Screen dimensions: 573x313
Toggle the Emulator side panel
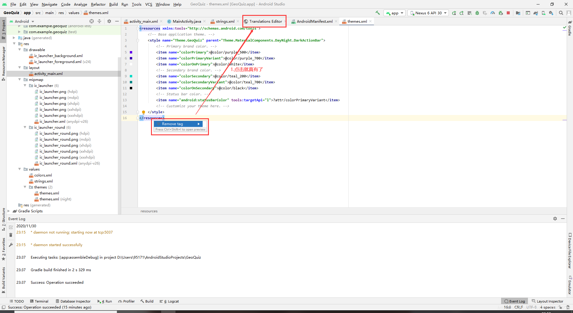[570, 285]
